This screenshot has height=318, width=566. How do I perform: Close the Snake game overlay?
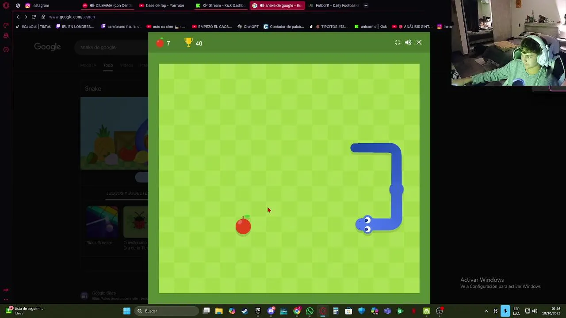[419, 42]
